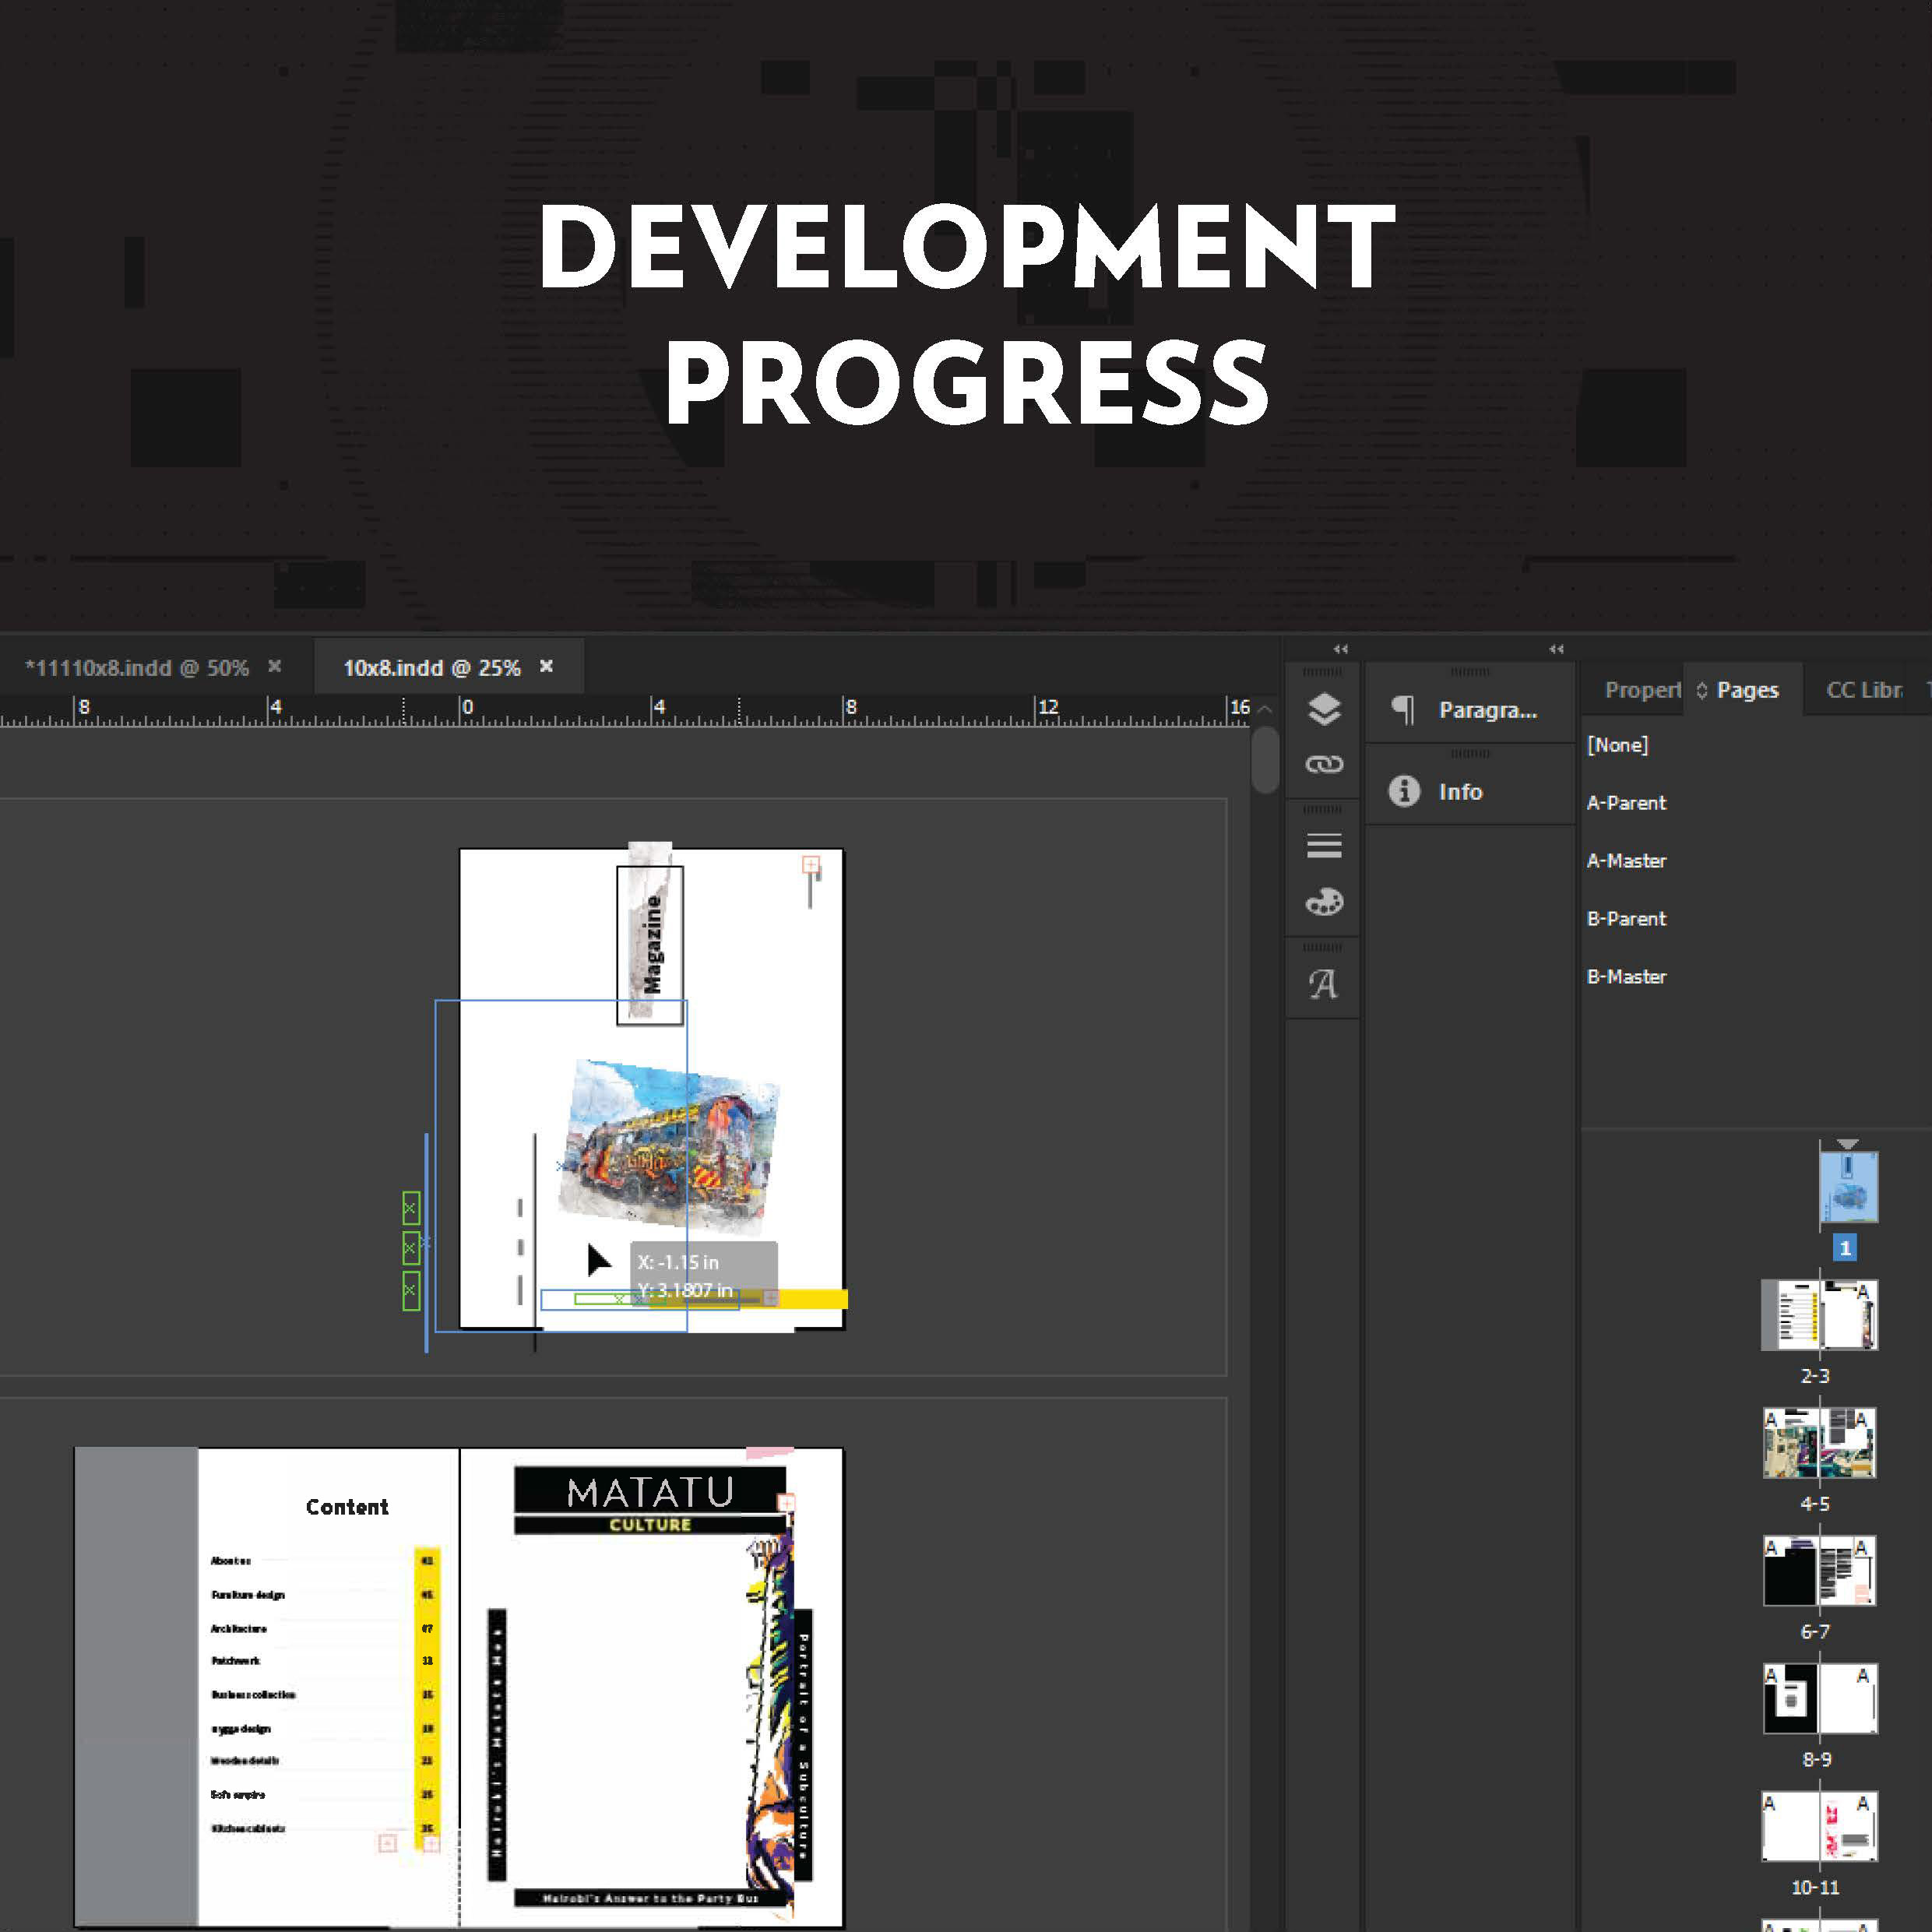1932x1932 pixels.
Task: Select the A-Master page entry
Action: [x=1626, y=861]
